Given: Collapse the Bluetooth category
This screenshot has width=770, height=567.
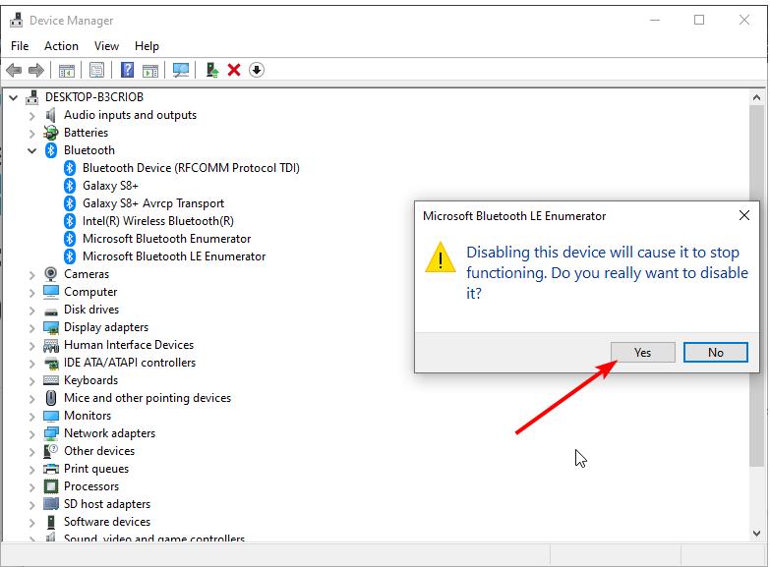Looking at the screenshot, I should pyautogui.click(x=31, y=150).
